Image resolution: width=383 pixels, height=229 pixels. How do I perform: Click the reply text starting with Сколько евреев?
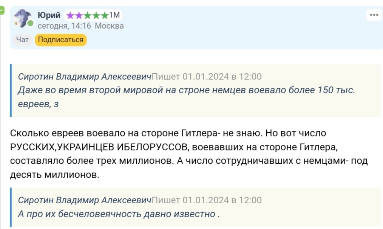[189, 154]
